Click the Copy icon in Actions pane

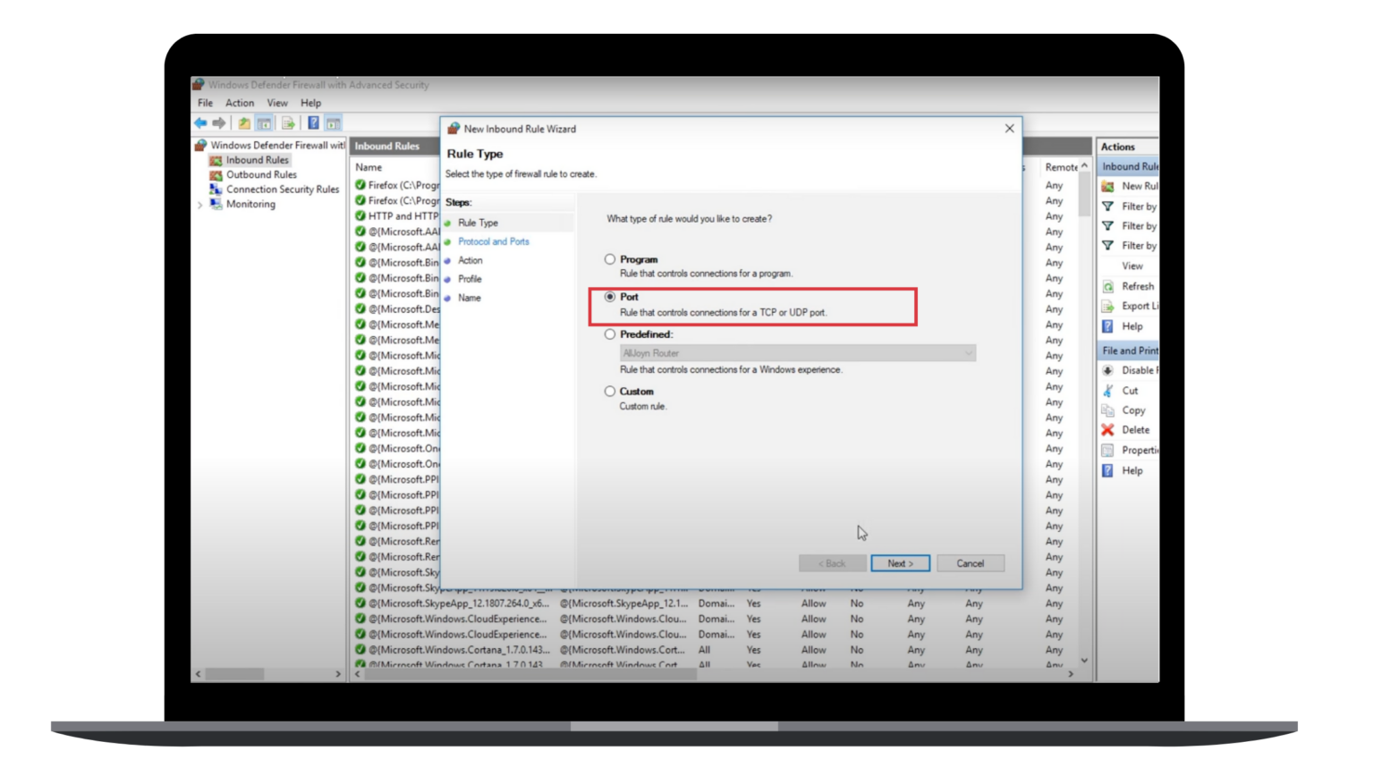1107,410
